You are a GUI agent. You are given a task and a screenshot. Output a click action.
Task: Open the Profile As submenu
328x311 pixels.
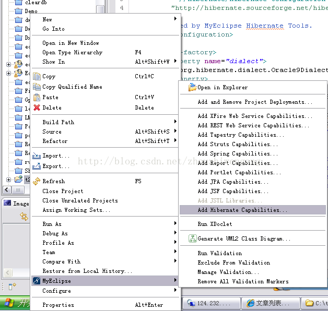pos(104,243)
